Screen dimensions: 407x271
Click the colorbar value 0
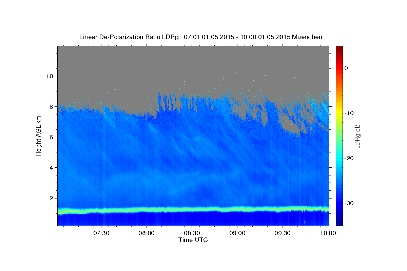(x=346, y=68)
